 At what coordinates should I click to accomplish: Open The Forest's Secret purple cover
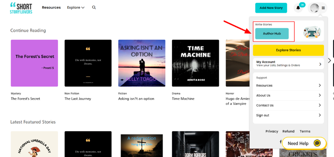34,63
